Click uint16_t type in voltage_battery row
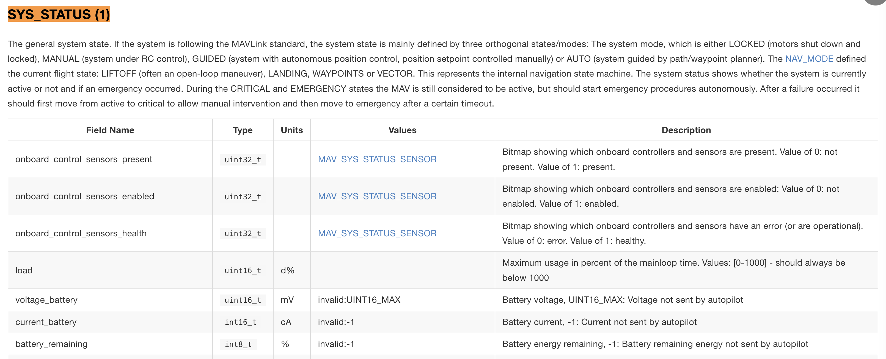This screenshot has width=886, height=359. pyautogui.click(x=243, y=300)
